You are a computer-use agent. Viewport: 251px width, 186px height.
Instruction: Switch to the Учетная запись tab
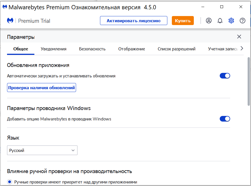point(223,49)
